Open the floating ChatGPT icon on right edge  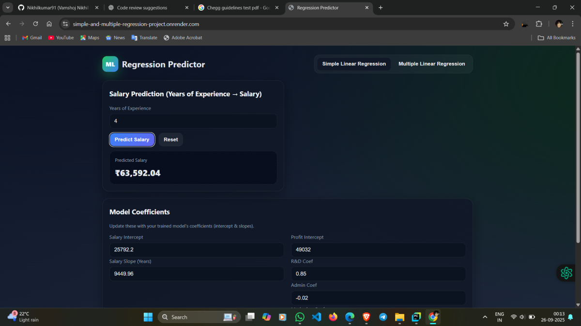[x=566, y=273]
